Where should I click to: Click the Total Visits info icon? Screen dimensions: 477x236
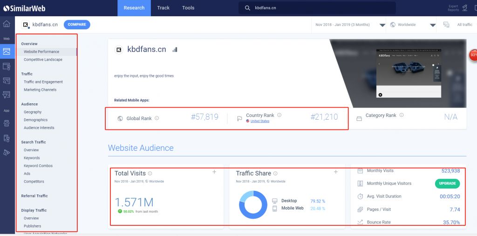150,174
